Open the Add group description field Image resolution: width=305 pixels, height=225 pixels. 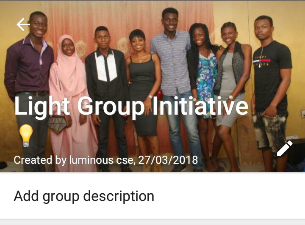pos(152,196)
